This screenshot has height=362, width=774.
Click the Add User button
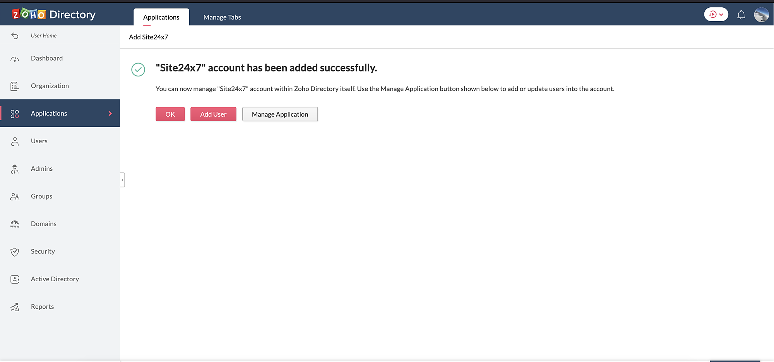point(213,114)
